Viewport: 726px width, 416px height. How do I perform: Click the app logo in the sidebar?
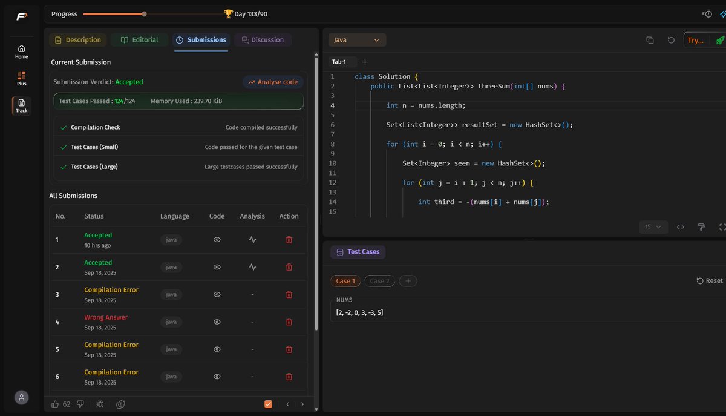pos(21,16)
